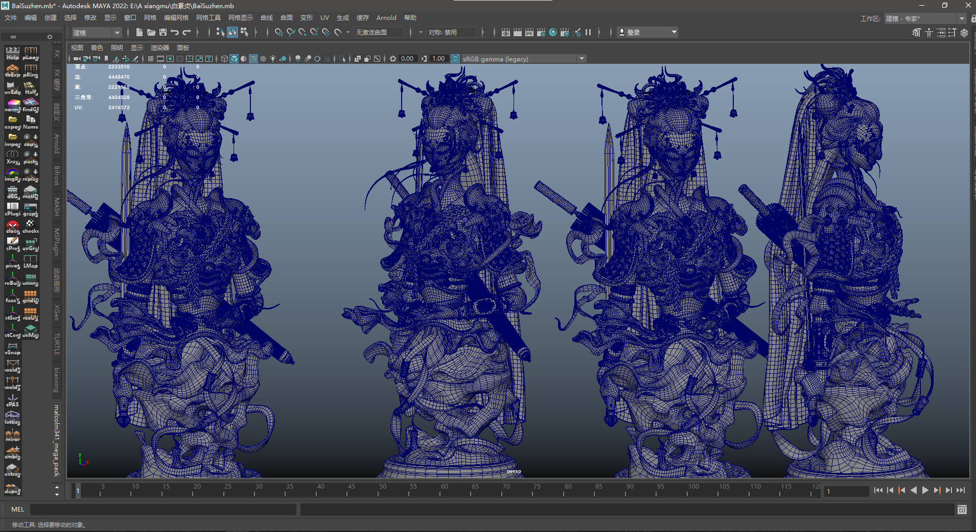Viewport: 976px width, 532px height.
Task: Click the MEL command input field
Action: (x=164, y=509)
